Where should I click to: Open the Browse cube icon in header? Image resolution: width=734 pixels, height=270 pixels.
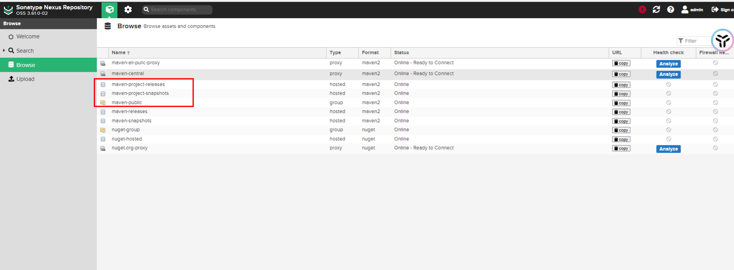coord(110,10)
